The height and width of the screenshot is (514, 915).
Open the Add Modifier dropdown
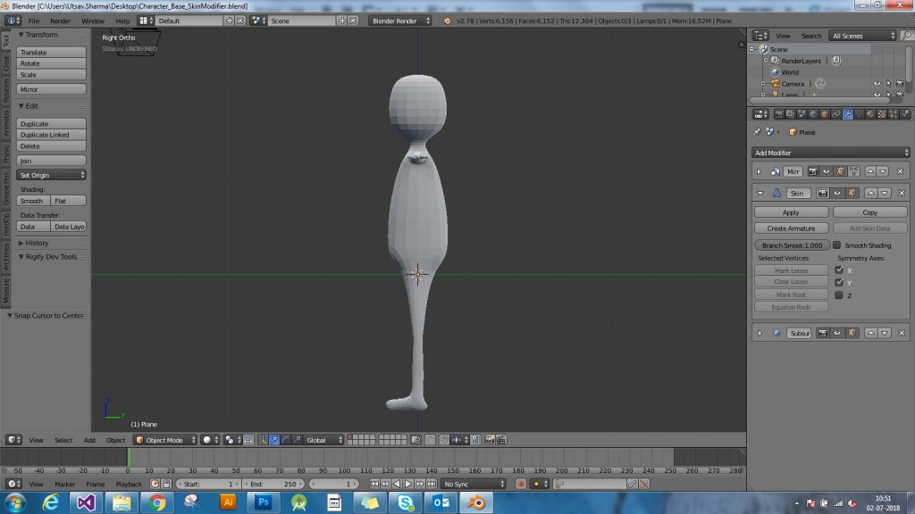(x=831, y=153)
